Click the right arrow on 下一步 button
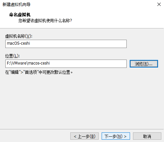The height and width of the screenshot is (142, 164). [x=125, y=136]
